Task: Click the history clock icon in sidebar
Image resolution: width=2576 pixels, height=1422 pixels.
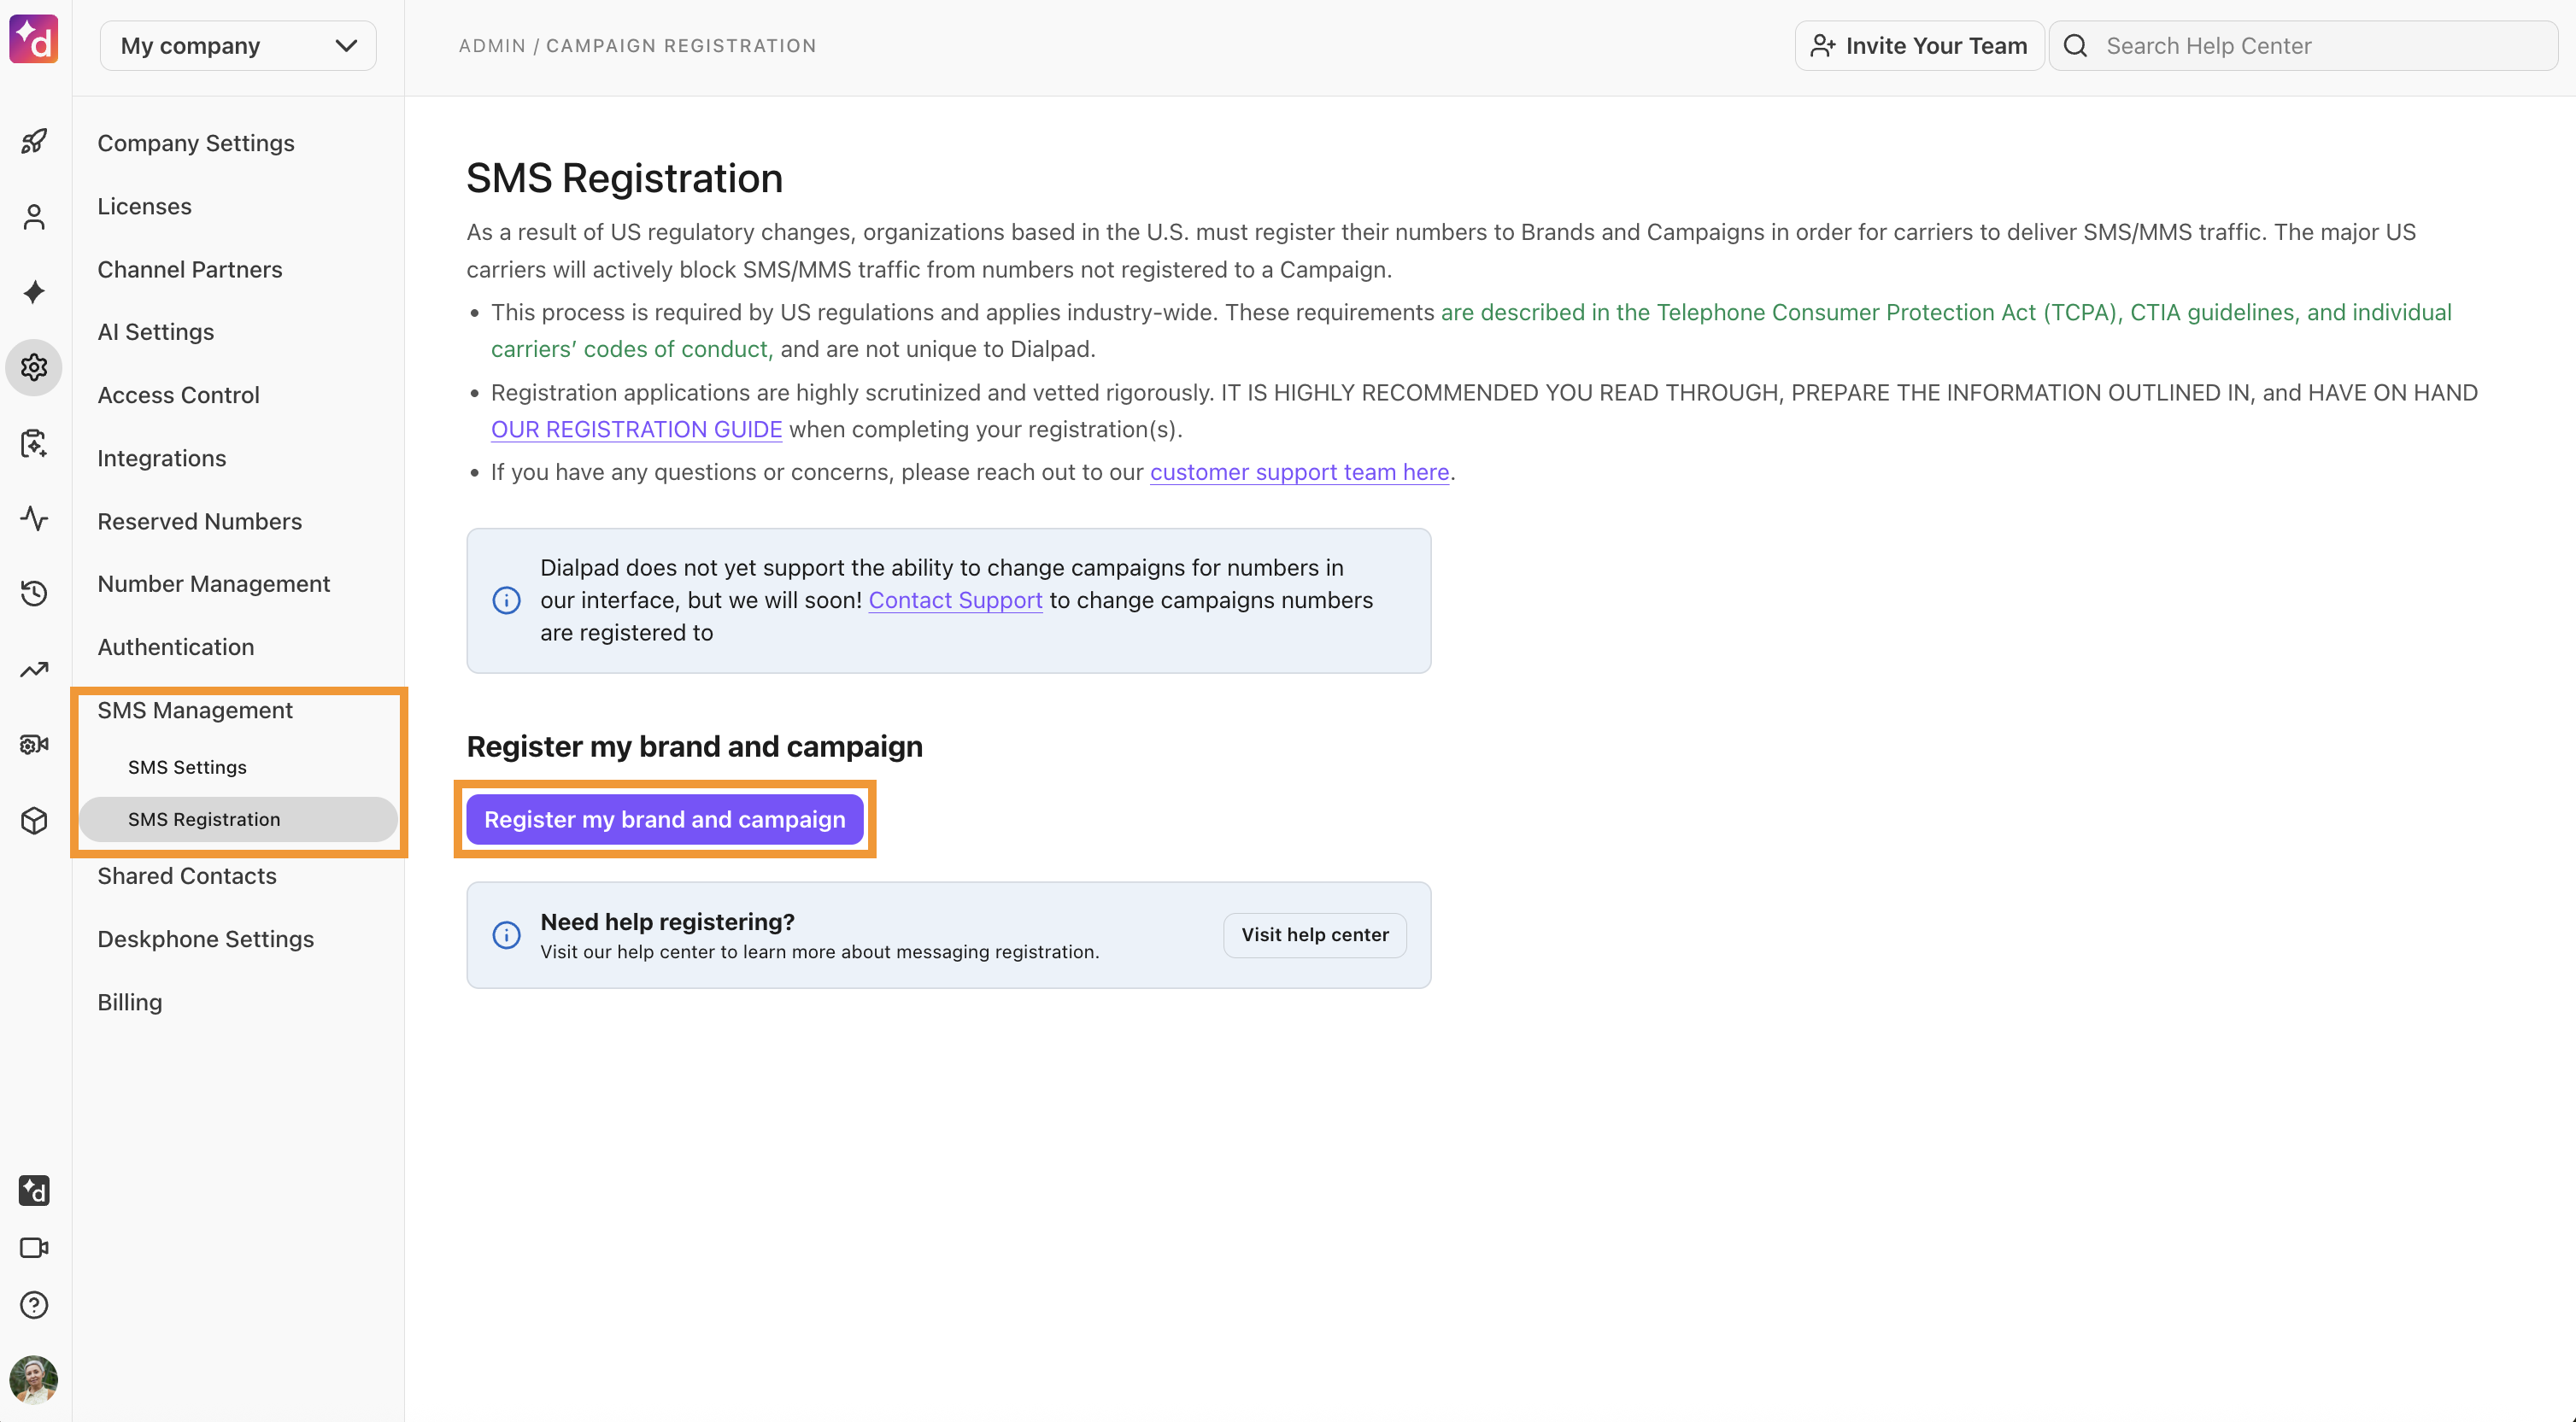Action: (x=34, y=594)
